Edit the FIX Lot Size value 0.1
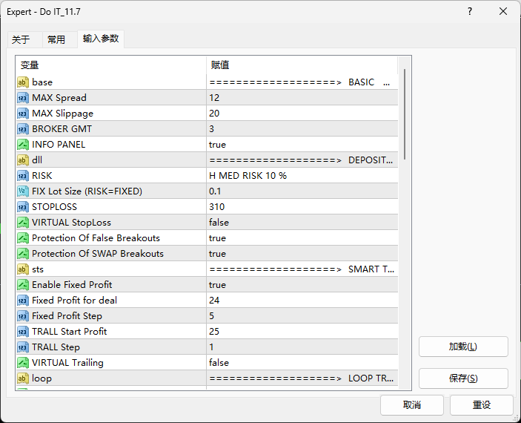Screen dimensions: 521x423 (302, 191)
